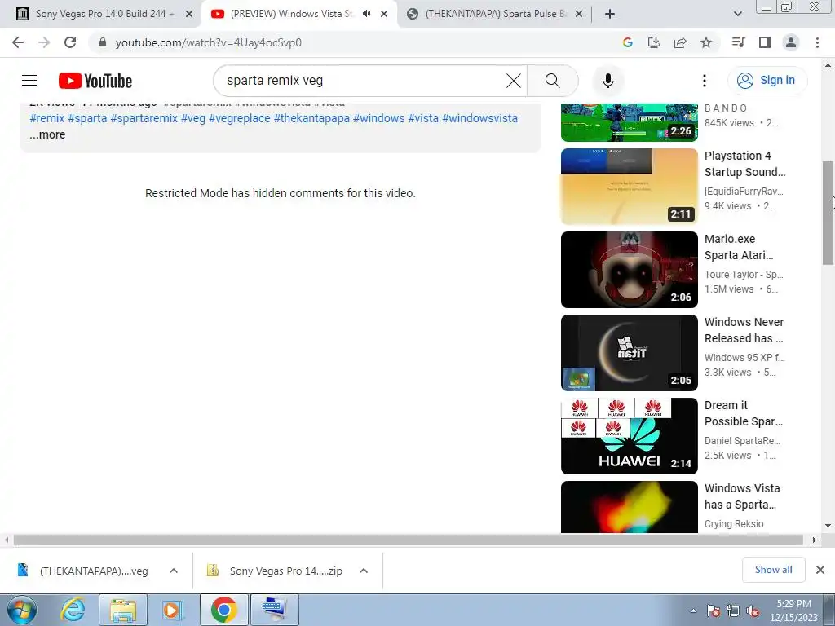Close the Sony Vegas Pro tab
Screen dimensions: 835x626
(189, 15)
